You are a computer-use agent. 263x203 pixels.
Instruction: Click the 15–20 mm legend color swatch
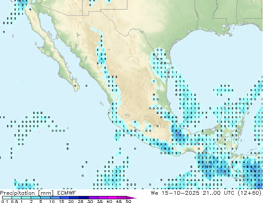64,198
